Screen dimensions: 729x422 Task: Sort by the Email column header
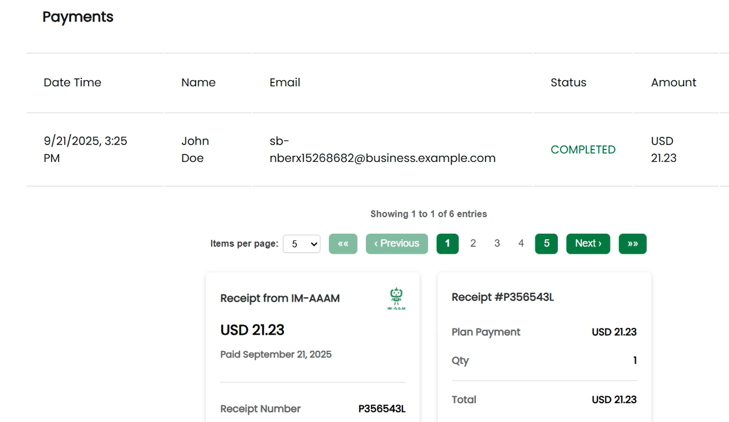click(x=285, y=82)
